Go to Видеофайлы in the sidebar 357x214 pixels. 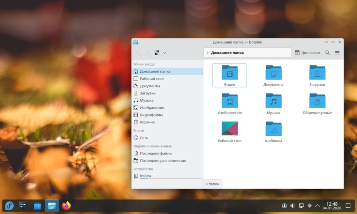tap(167, 115)
